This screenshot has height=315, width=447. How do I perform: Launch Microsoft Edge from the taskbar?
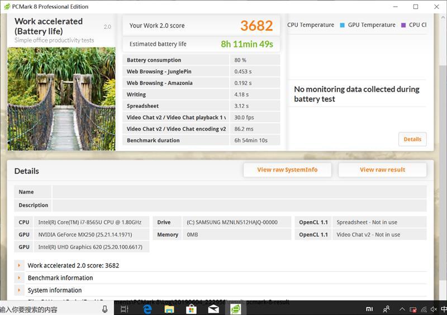[x=147, y=309]
